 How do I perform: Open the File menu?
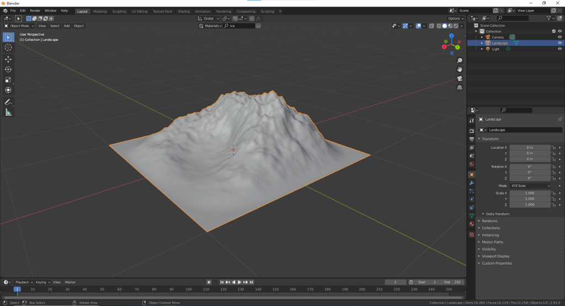[13, 11]
